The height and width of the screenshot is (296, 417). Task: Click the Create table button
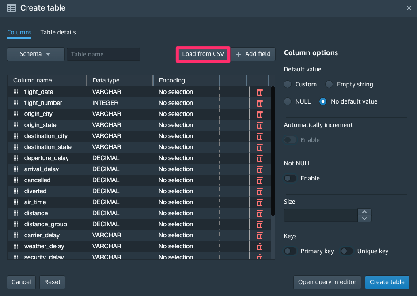[x=387, y=282]
